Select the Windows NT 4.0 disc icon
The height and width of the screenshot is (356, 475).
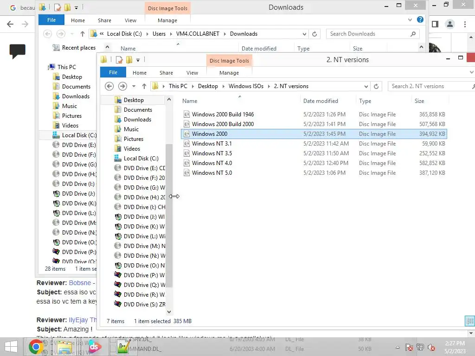(x=186, y=163)
